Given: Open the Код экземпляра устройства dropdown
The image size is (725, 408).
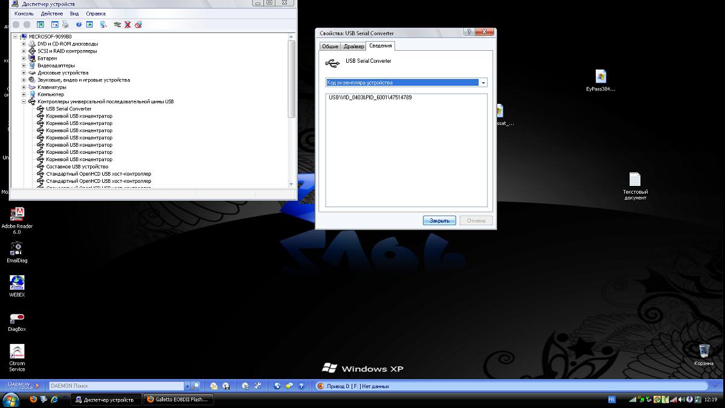Looking at the screenshot, I should tap(406, 83).
